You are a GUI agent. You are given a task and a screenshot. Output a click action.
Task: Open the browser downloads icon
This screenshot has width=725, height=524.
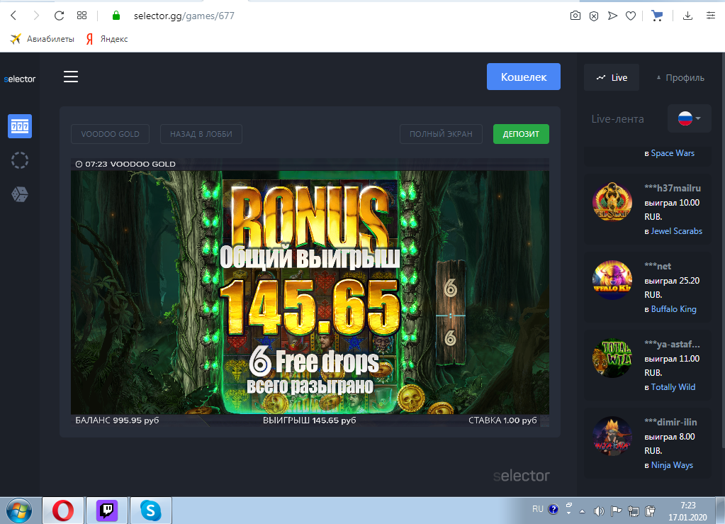coord(687,16)
